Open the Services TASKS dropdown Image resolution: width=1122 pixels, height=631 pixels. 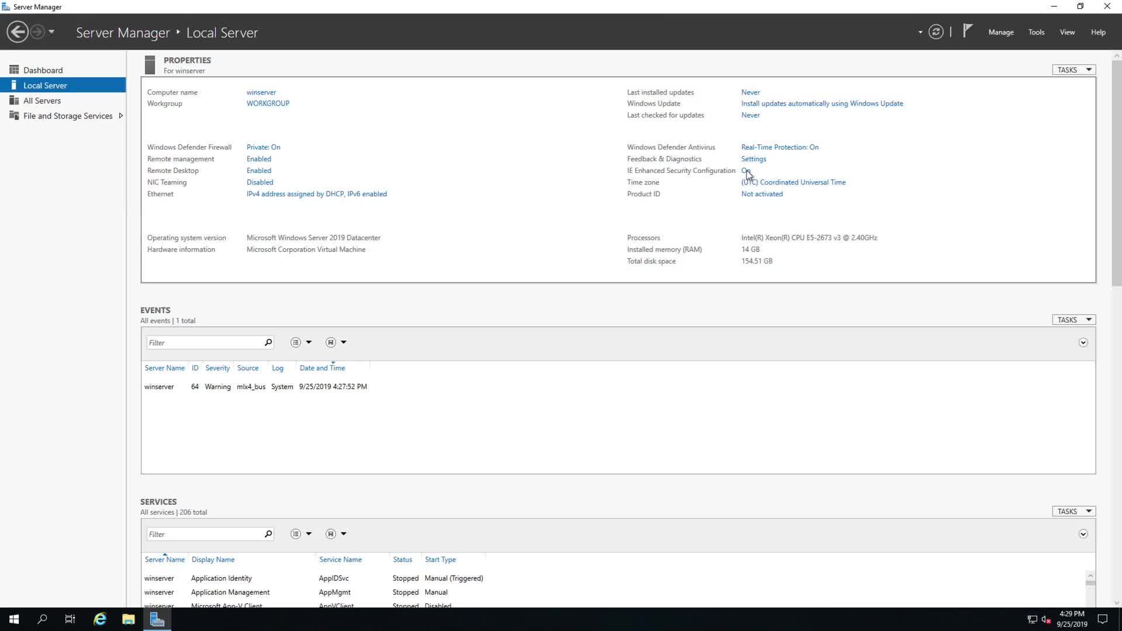pos(1073,511)
